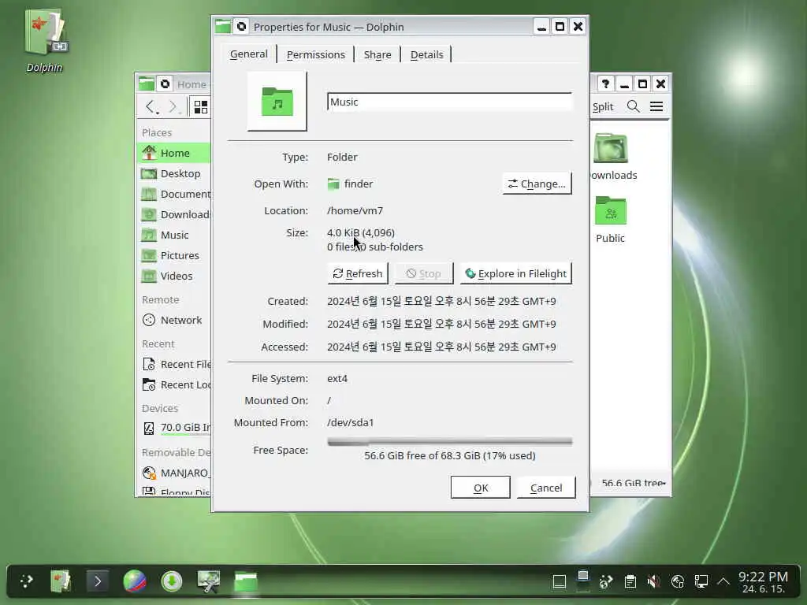807x605 pixels.
Task: Click the Network globe icon in sidebar
Action: (x=149, y=320)
